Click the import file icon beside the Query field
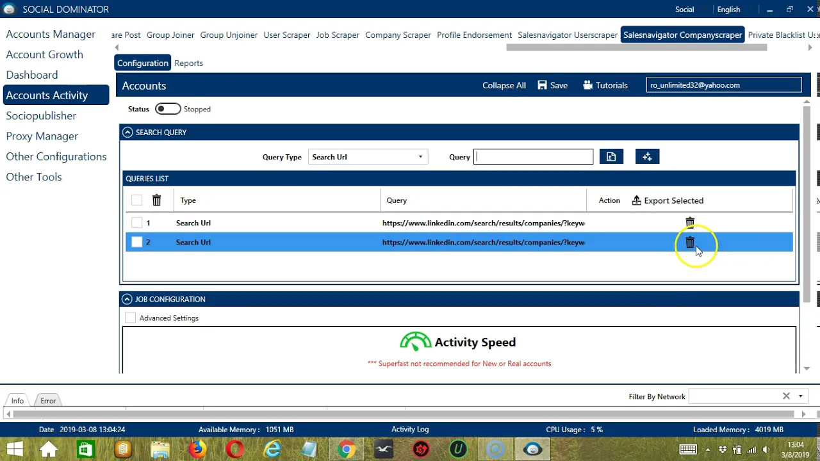This screenshot has height=461, width=820. point(611,157)
